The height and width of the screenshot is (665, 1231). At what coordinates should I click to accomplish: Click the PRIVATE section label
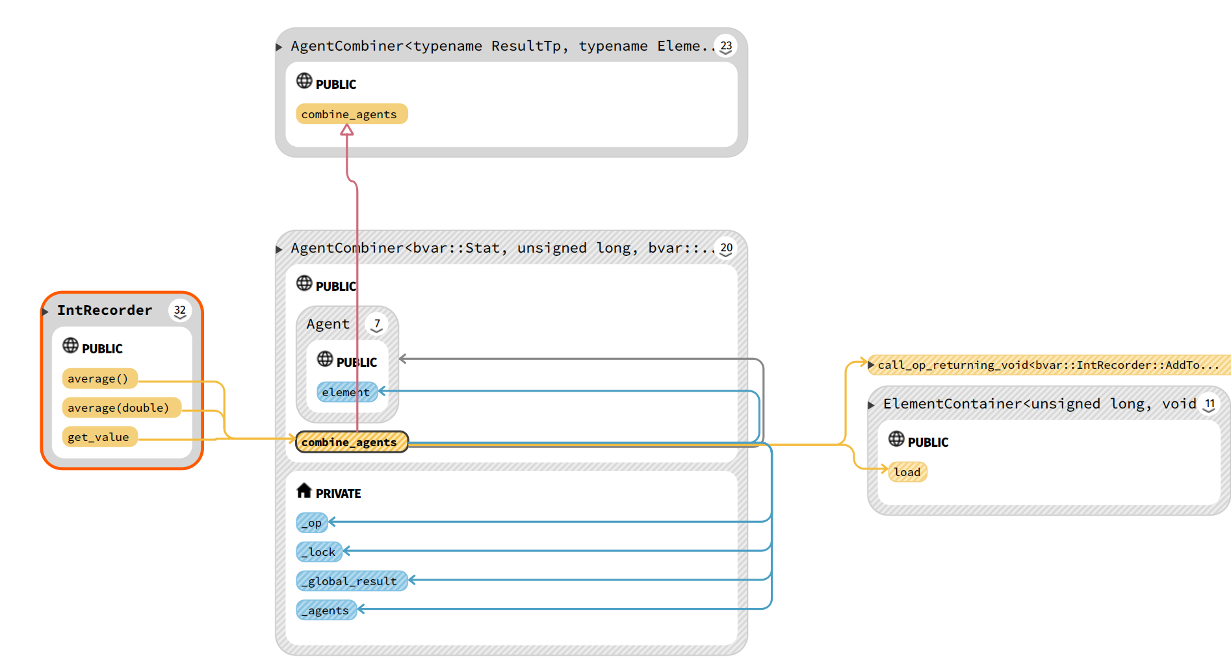tap(339, 494)
